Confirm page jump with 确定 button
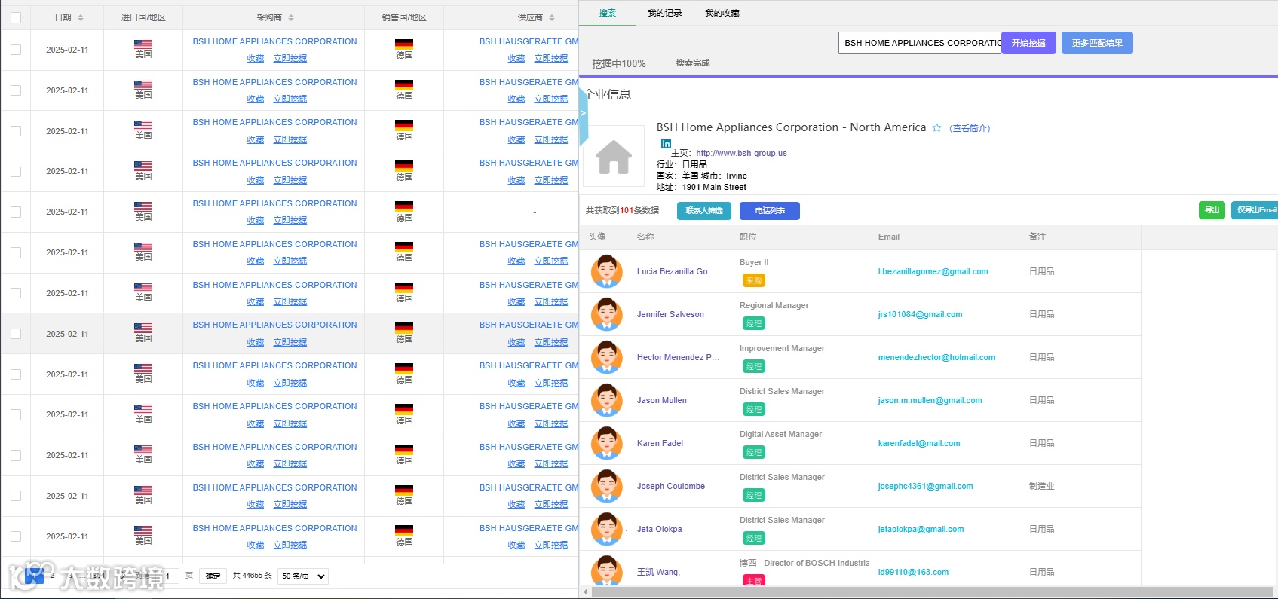The width and height of the screenshot is (1278, 599). click(213, 576)
